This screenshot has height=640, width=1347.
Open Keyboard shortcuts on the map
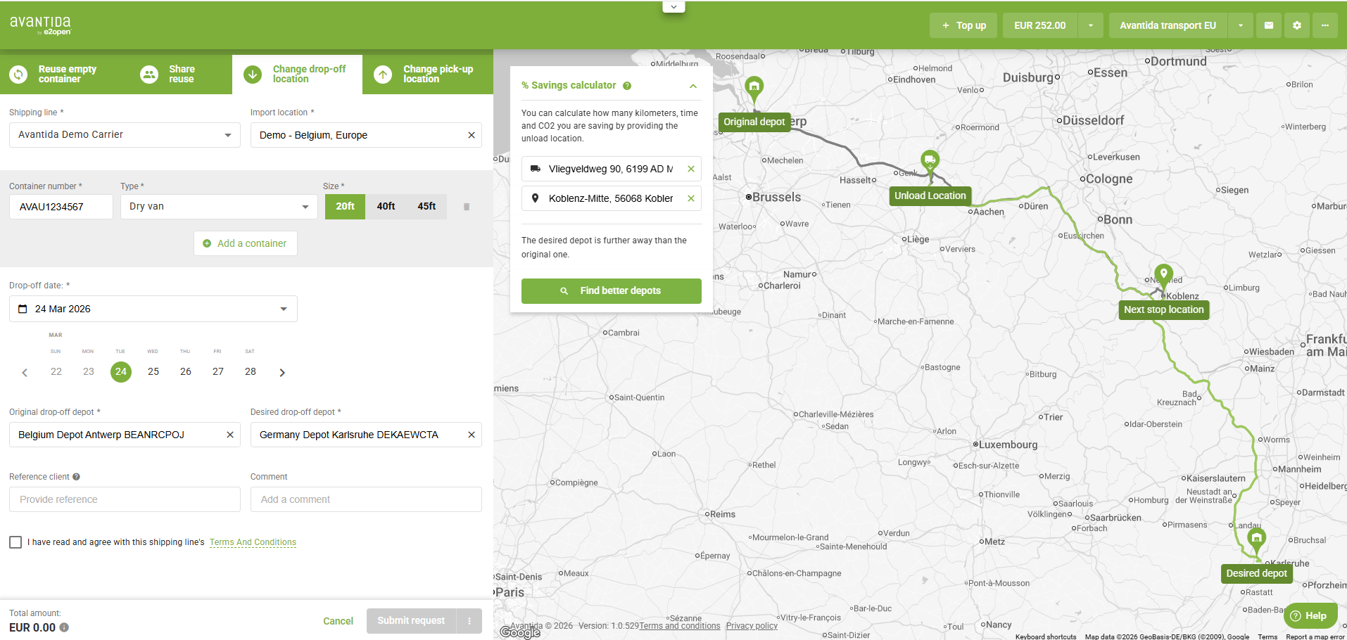click(1046, 636)
